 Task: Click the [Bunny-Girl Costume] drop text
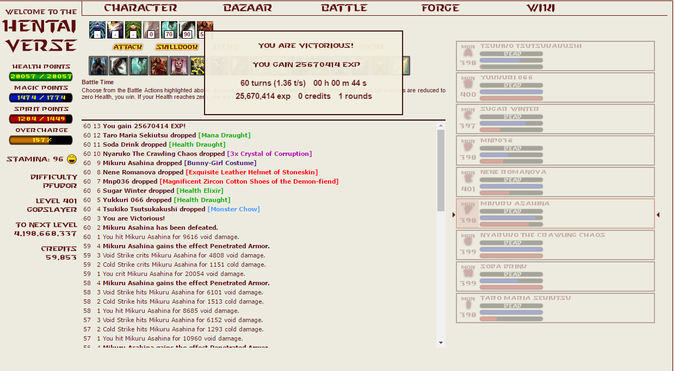[x=220, y=163]
